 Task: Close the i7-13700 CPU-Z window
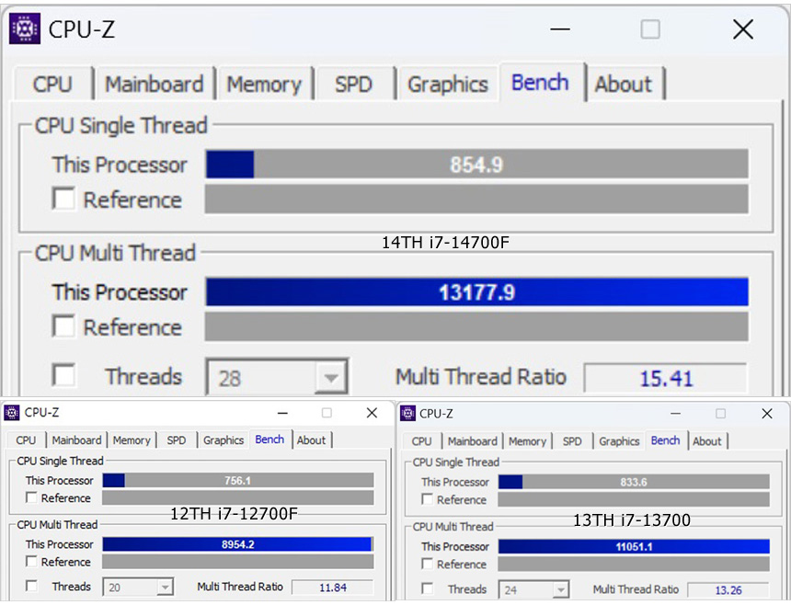(765, 414)
